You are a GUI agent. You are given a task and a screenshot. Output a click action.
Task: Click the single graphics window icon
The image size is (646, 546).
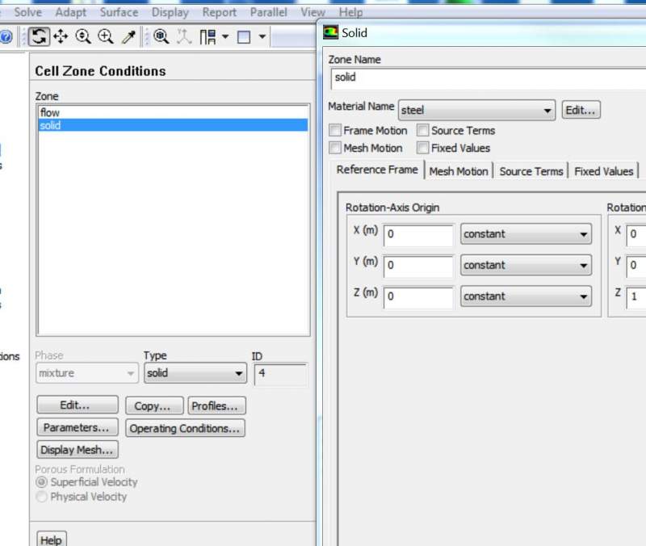click(244, 37)
